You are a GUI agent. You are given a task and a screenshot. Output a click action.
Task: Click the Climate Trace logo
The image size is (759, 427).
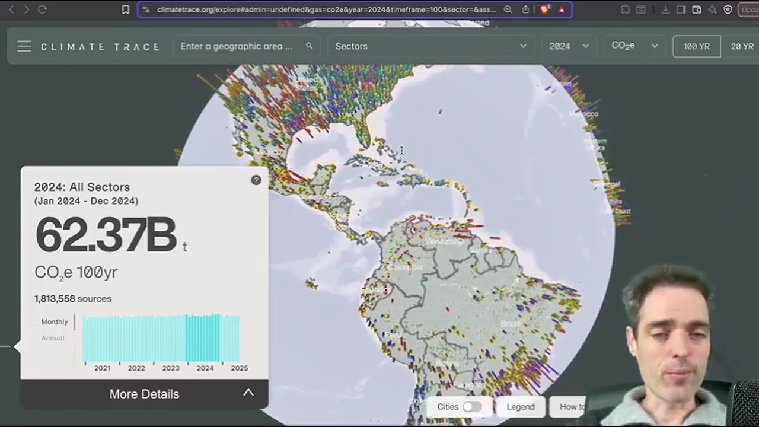click(x=100, y=47)
